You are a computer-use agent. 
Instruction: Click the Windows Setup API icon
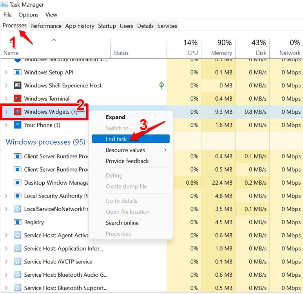[17, 73]
